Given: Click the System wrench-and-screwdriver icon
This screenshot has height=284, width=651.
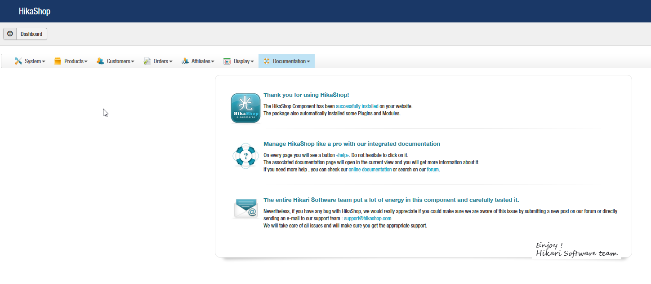Looking at the screenshot, I should pyautogui.click(x=18, y=61).
